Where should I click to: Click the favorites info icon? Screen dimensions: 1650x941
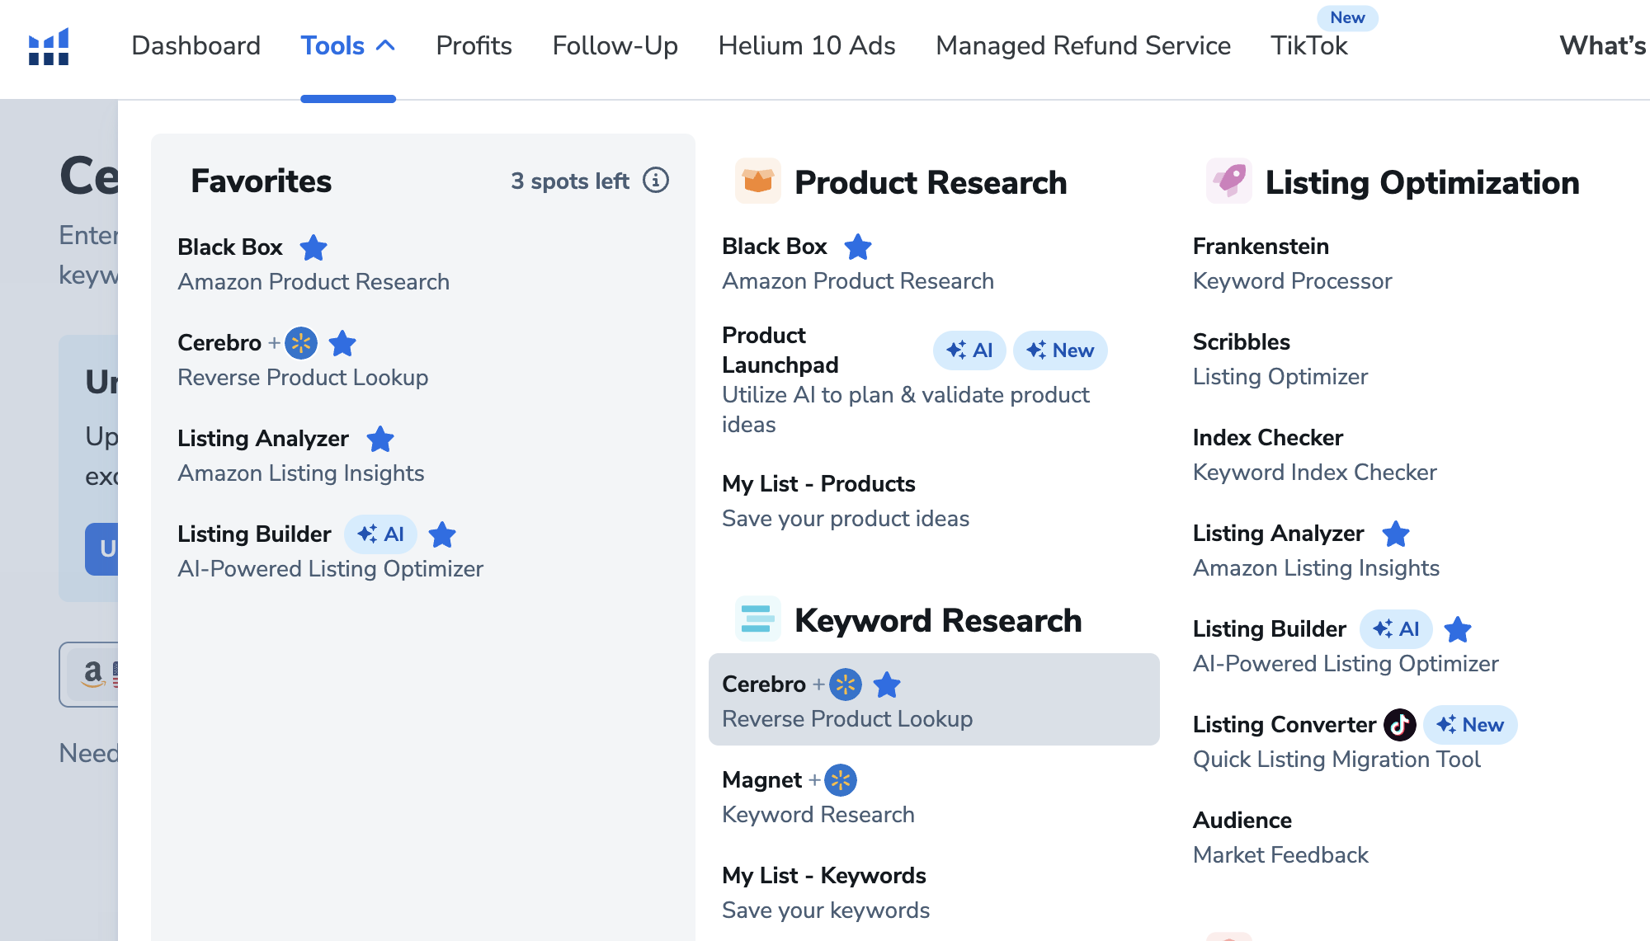656,180
